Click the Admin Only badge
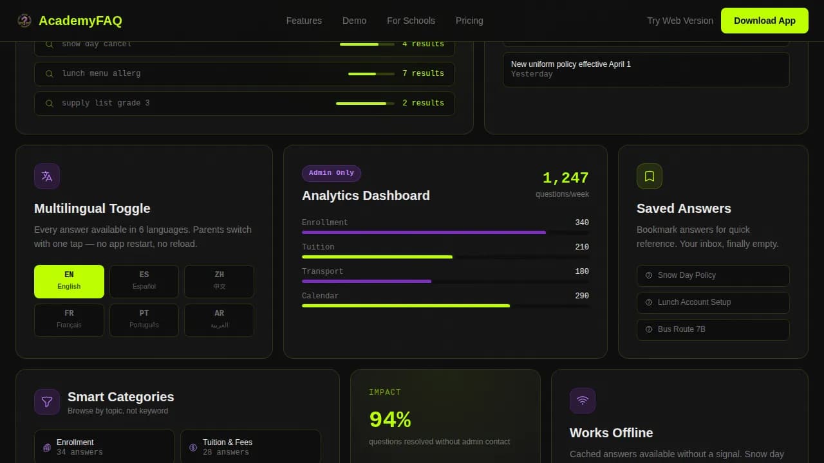 coord(332,173)
